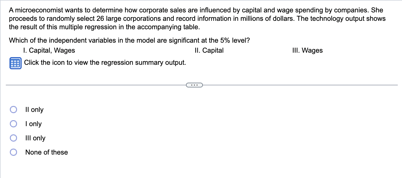The height and width of the screenshot is (178, 402).
Task: Click the 'II only' answer label
Action: pos(34,110)
